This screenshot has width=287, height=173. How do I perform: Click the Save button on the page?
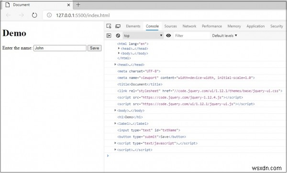pos(94,48)
